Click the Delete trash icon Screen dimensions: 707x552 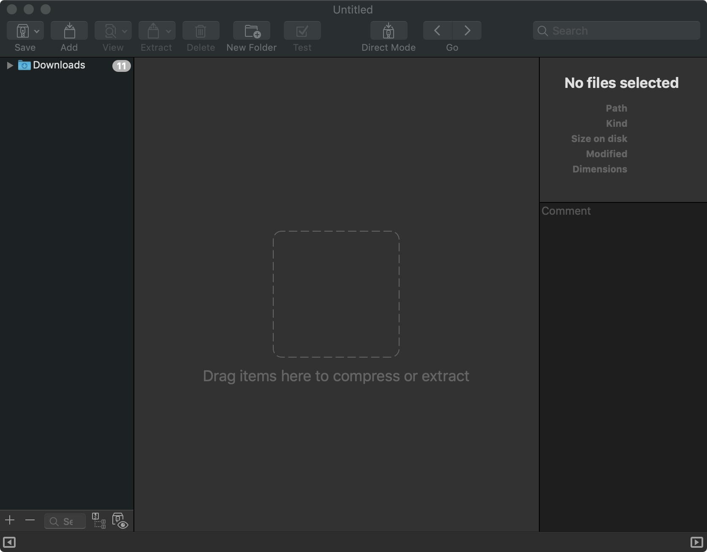coord(201,31)
